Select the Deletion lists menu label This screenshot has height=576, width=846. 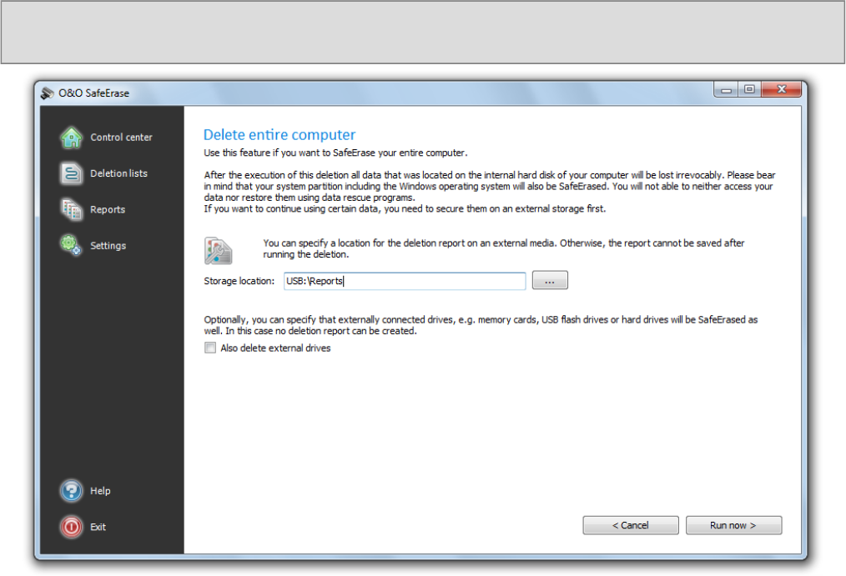pos(118,173)
